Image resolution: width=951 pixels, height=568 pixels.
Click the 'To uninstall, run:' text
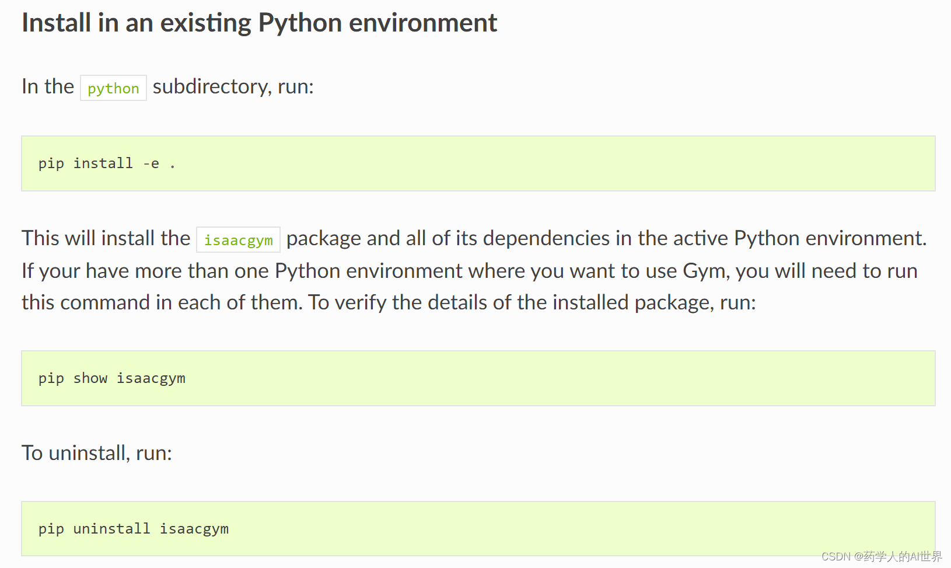click(97, 453)
